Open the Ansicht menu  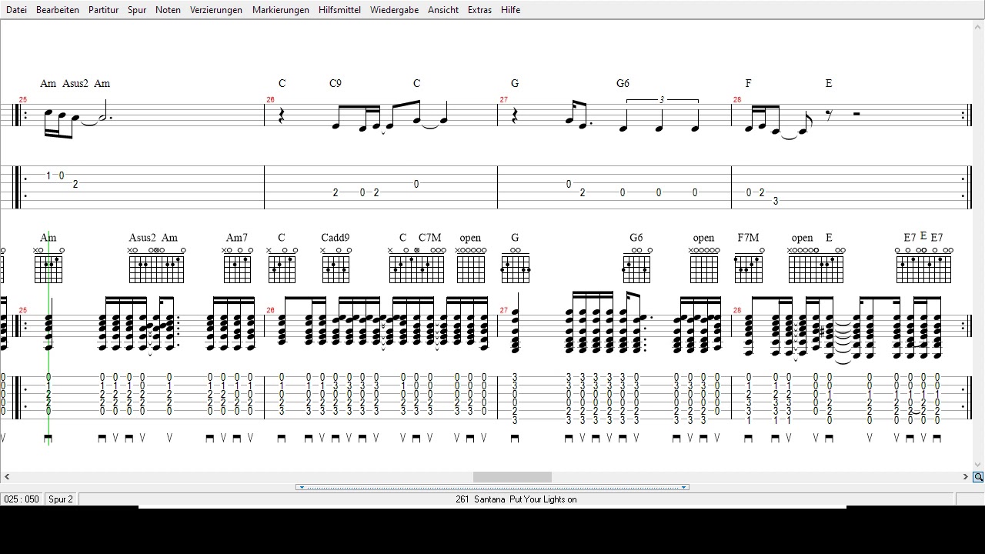pyautogui.click(x=443, y=10)
